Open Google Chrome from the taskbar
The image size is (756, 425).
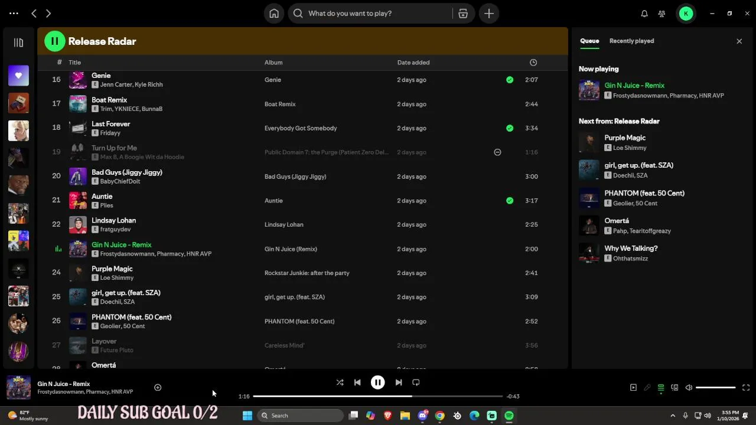click(439, 416)
